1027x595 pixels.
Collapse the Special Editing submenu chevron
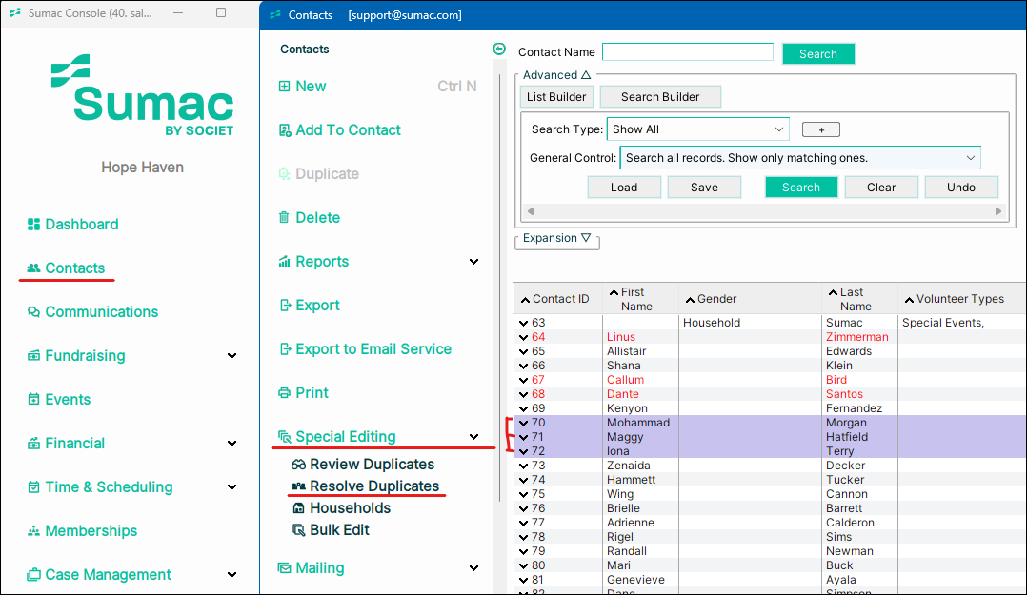point(473,437)
